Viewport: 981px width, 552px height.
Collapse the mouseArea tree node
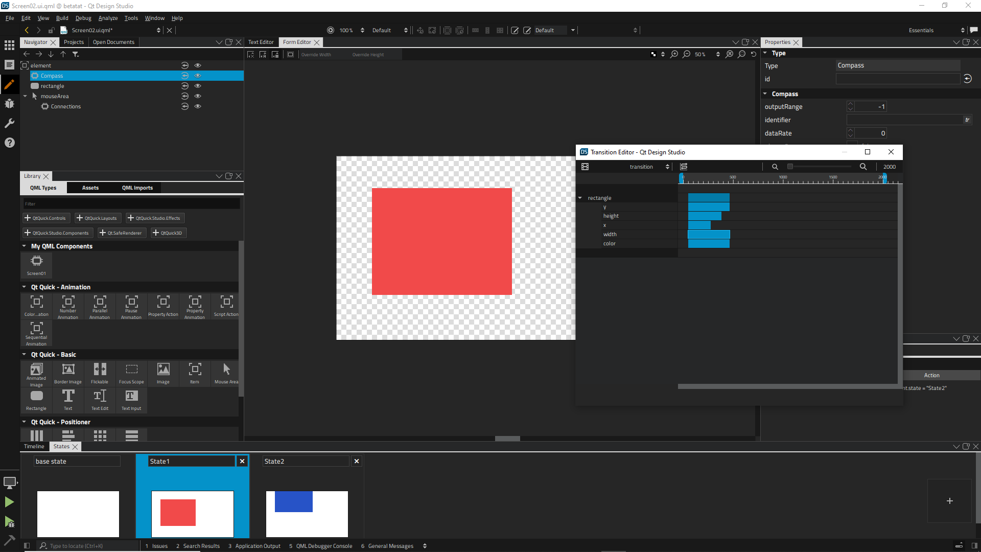point(25,96)
